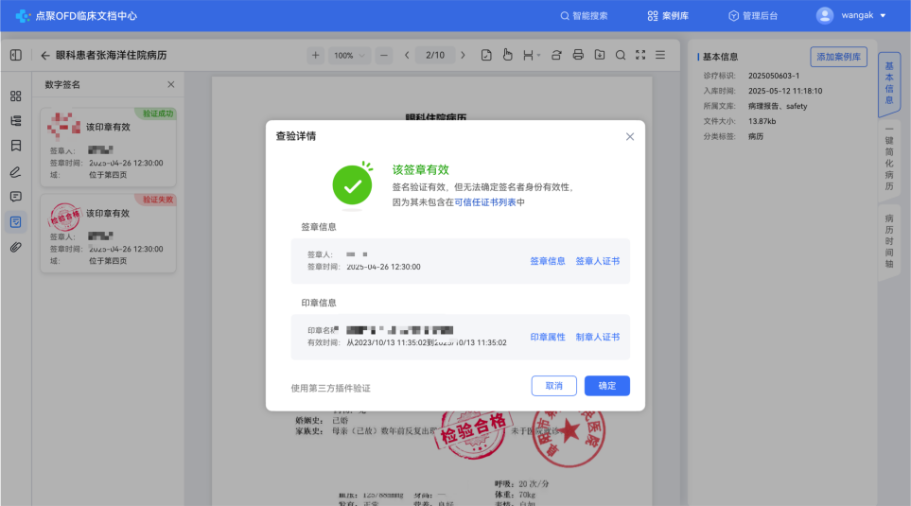
Task: Open the attachments paperclip panel
Action: pyautogui.click(x=16, y=248)
